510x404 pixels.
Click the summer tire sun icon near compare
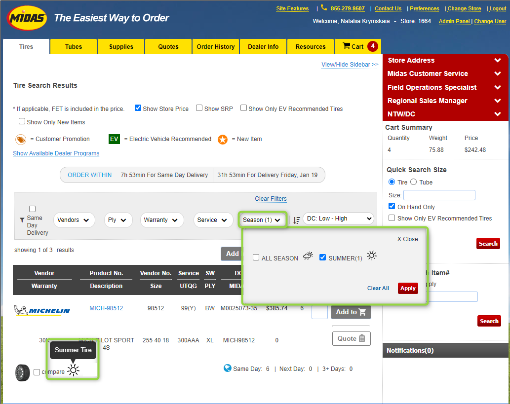click(x=73, y=370)
